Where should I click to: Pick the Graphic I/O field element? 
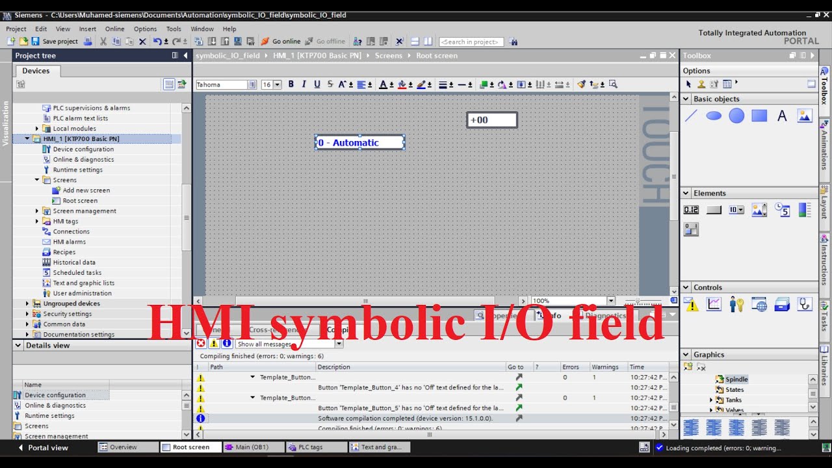[x=759, y=209]
